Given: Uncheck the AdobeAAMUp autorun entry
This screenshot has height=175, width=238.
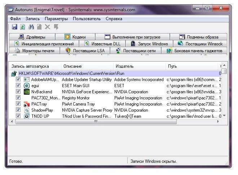Looking at the screenshot, I should pos(18,79).
